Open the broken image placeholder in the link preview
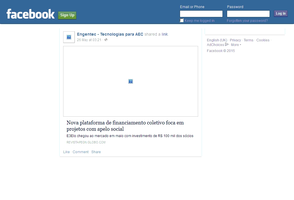Viewport: 294px width, 200px height. pyautogui.click(x=131, y=81)
